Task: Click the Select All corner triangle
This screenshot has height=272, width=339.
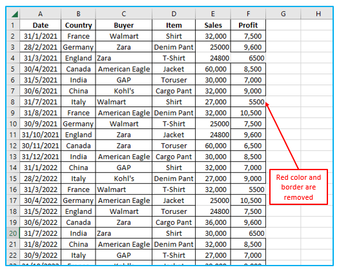Action: click(x=15, y=14)
